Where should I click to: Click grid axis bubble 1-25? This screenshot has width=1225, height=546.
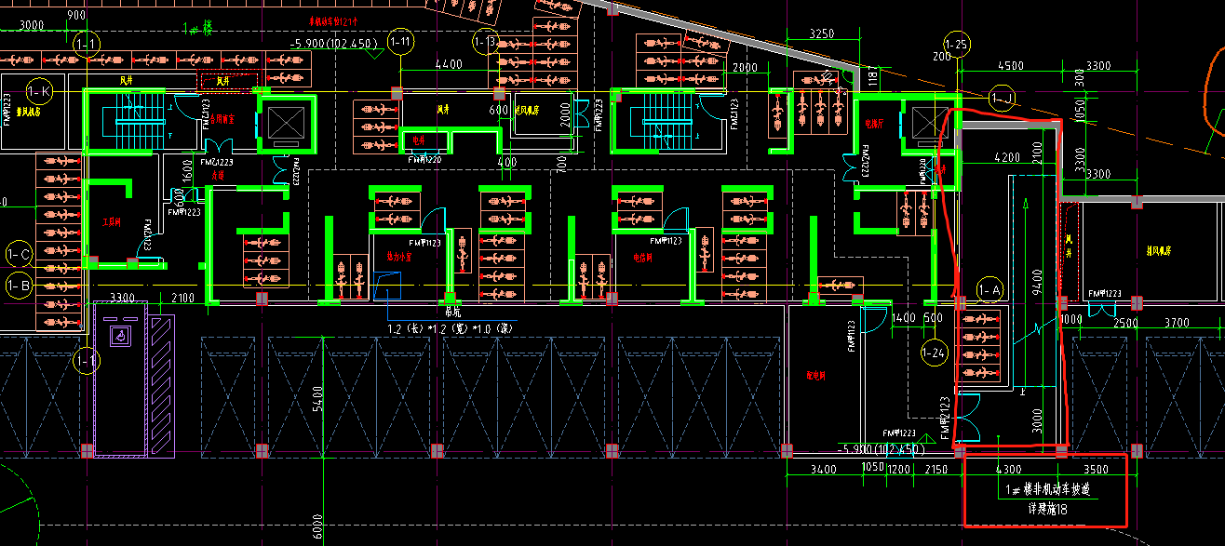(x=956, y=44)
